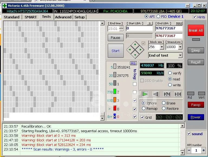Click the green cross Victoria app icon
Image resolution: width=208 pixels, height=157 pixels.
5,6
